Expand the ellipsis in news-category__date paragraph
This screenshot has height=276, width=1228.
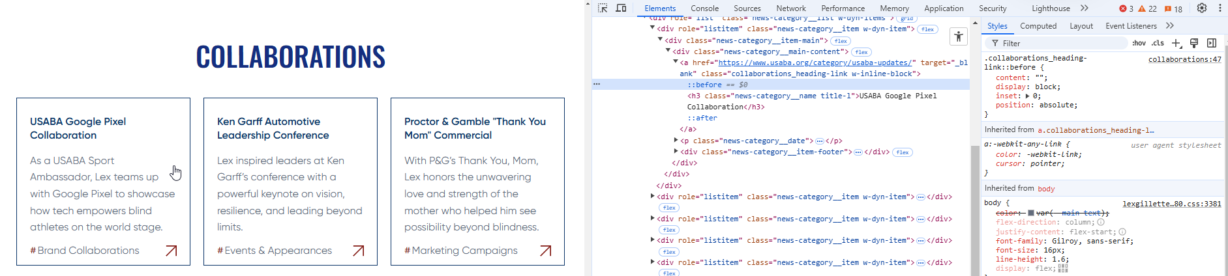[x=820, y=141]
